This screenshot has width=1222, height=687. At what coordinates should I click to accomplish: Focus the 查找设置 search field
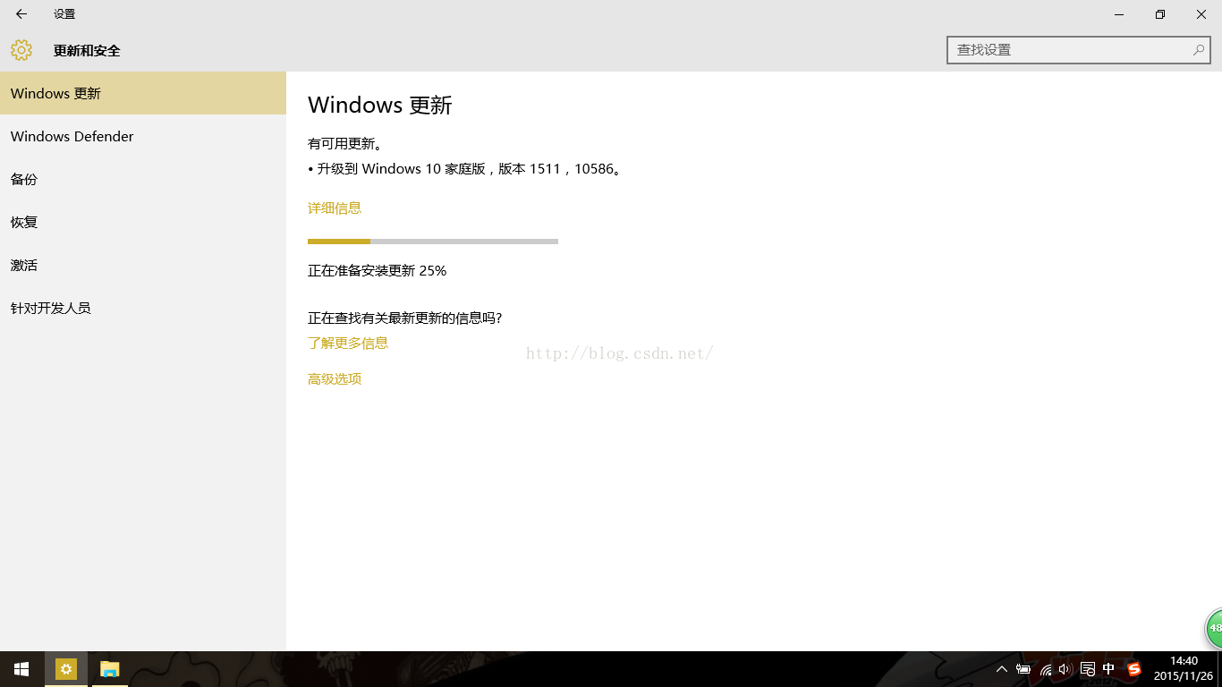coord(1079,50)
